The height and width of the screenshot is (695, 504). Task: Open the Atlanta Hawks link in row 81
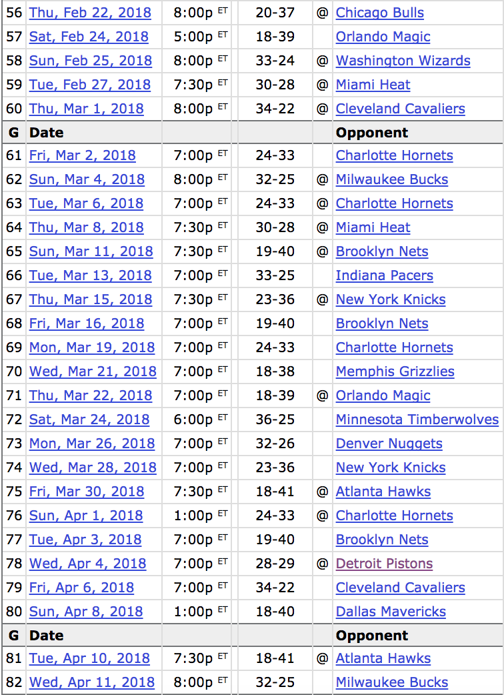pyautogui.click(x=383, y=658)
